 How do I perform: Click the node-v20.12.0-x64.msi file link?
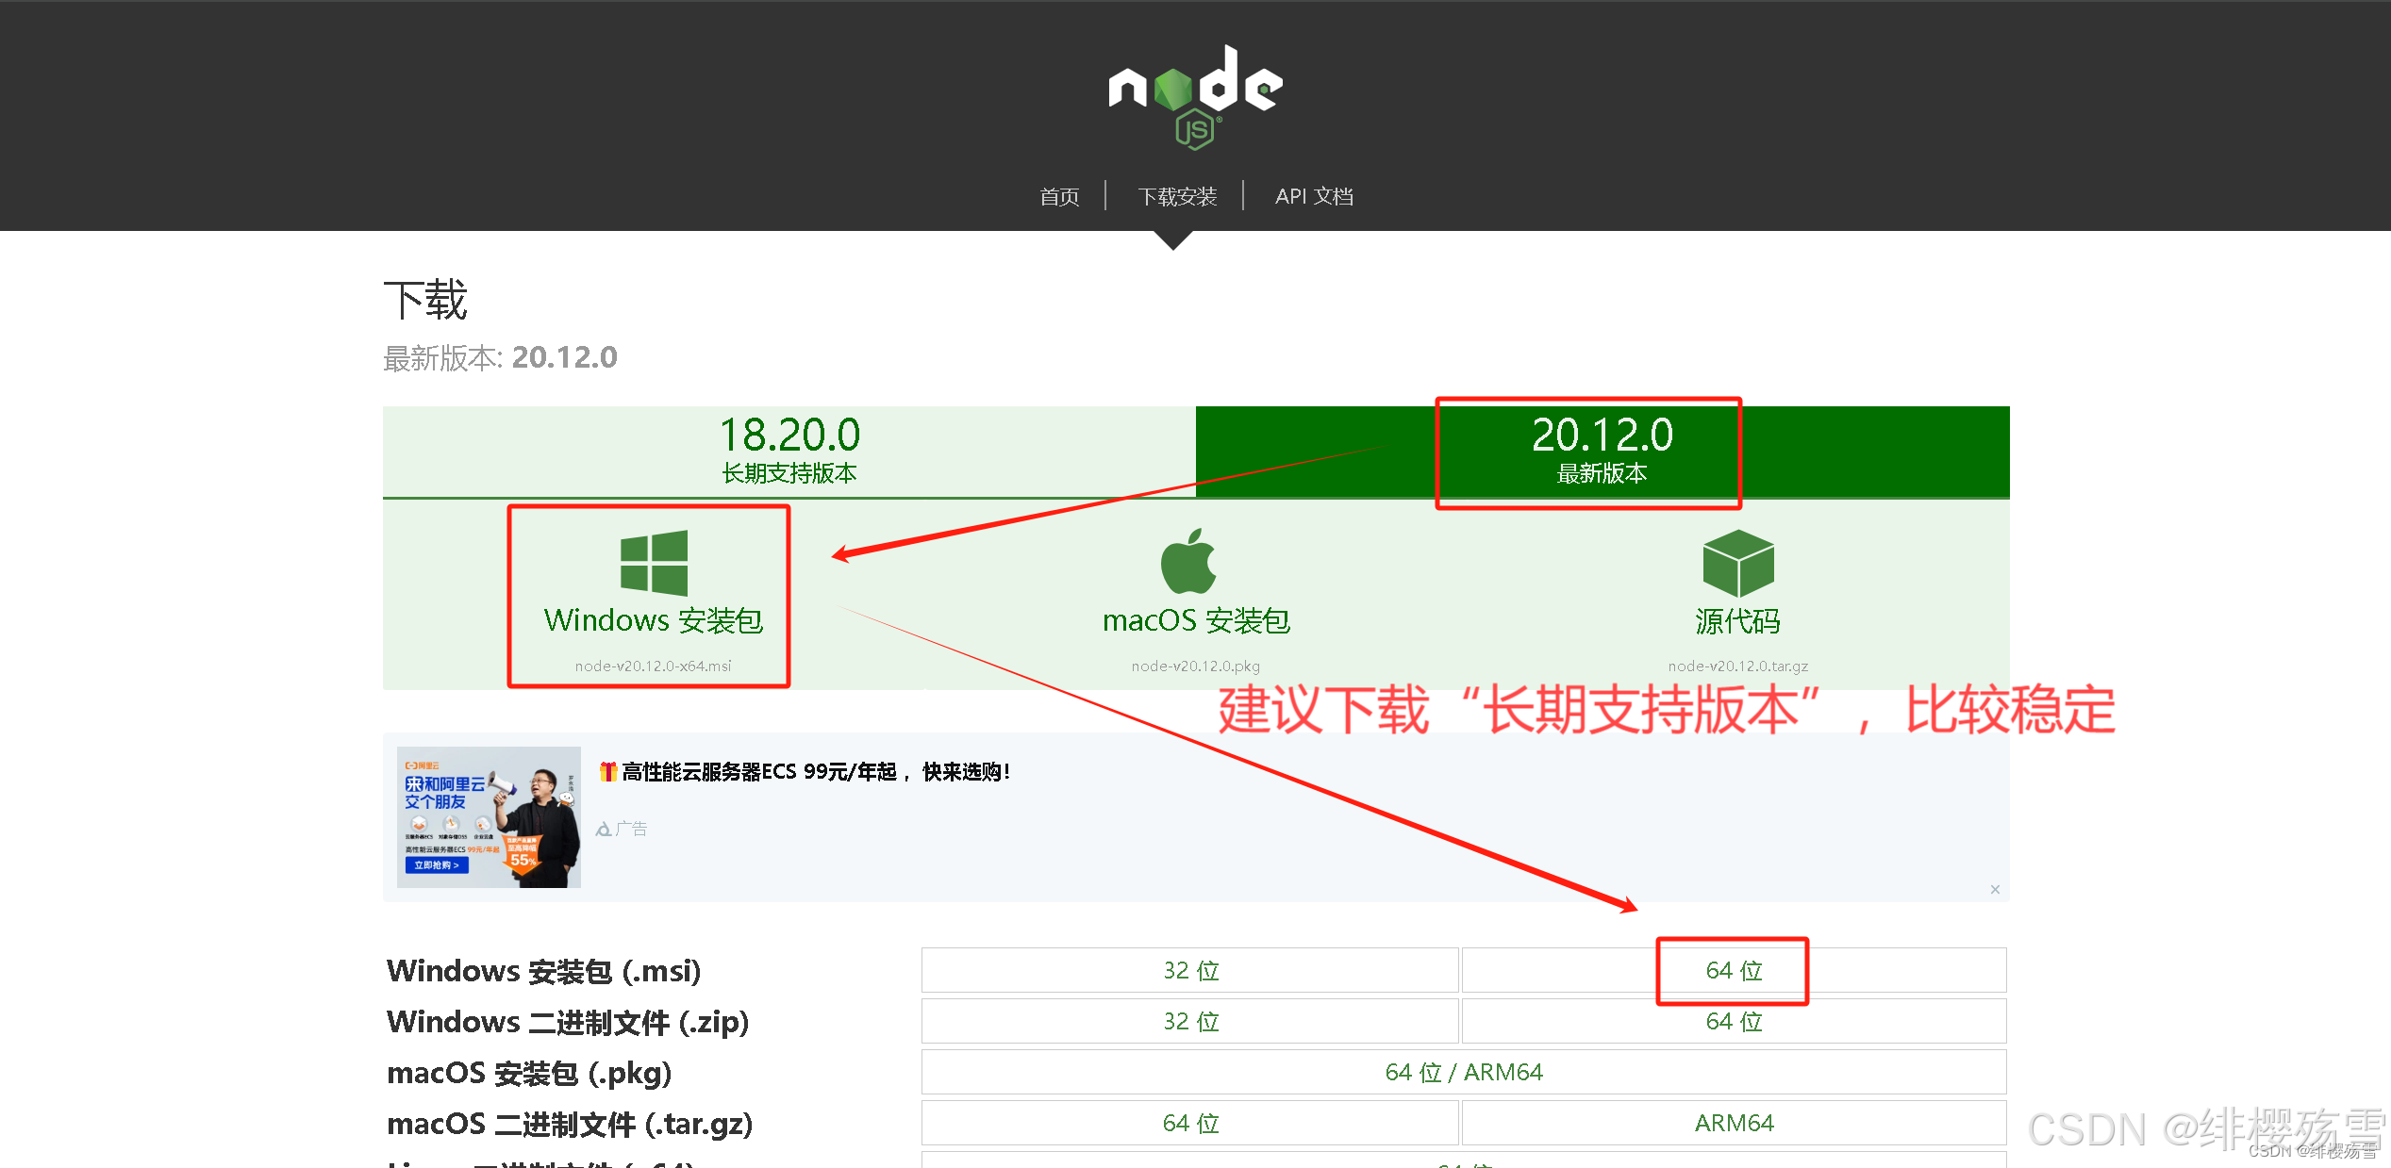click(653, 666)
